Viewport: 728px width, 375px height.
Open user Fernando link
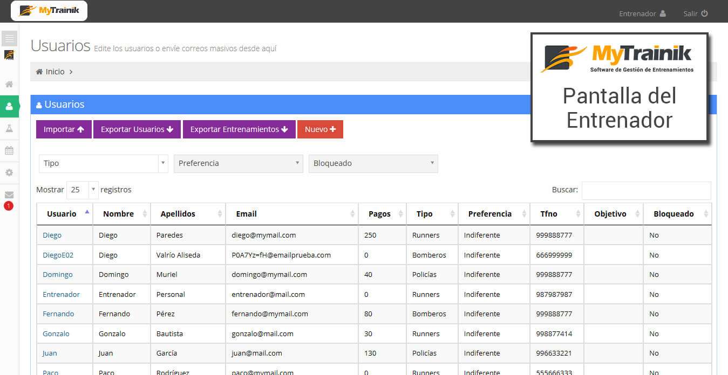[x=58, y=314]
